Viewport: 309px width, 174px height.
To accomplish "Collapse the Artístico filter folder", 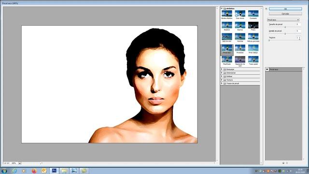I will pos(222,9).
